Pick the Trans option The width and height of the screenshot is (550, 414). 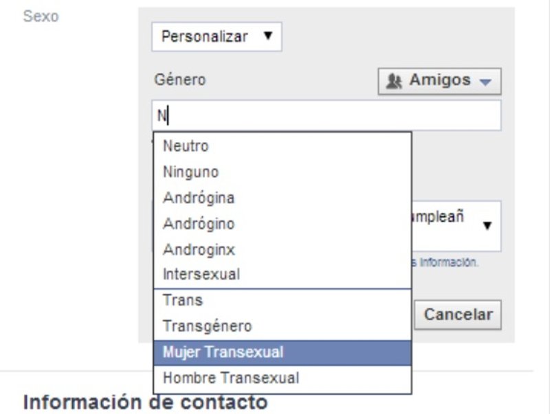point(183,301)
